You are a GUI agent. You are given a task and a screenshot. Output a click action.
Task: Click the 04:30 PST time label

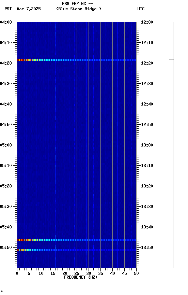pos(6,84)
